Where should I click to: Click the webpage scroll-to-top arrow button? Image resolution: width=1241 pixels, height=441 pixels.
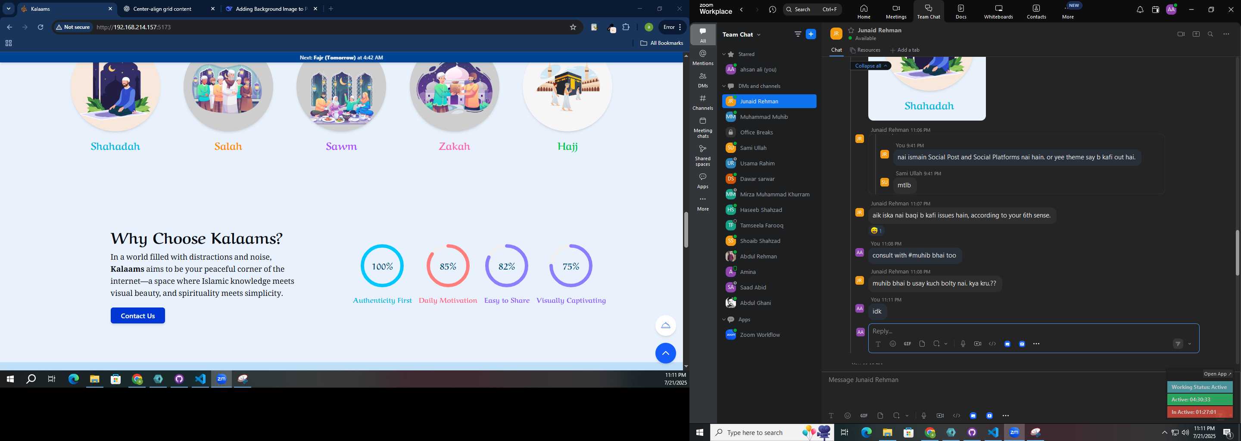[665, 354]
